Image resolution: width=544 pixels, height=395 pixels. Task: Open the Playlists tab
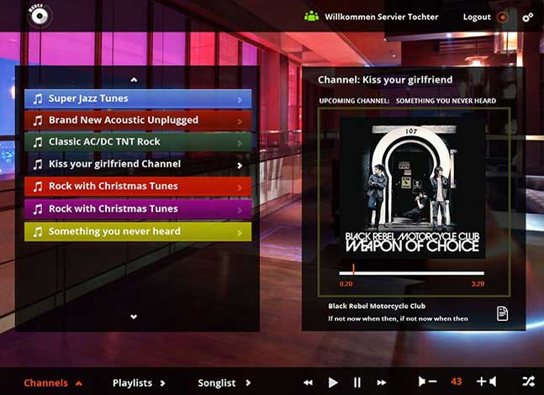tap(139, 383)
